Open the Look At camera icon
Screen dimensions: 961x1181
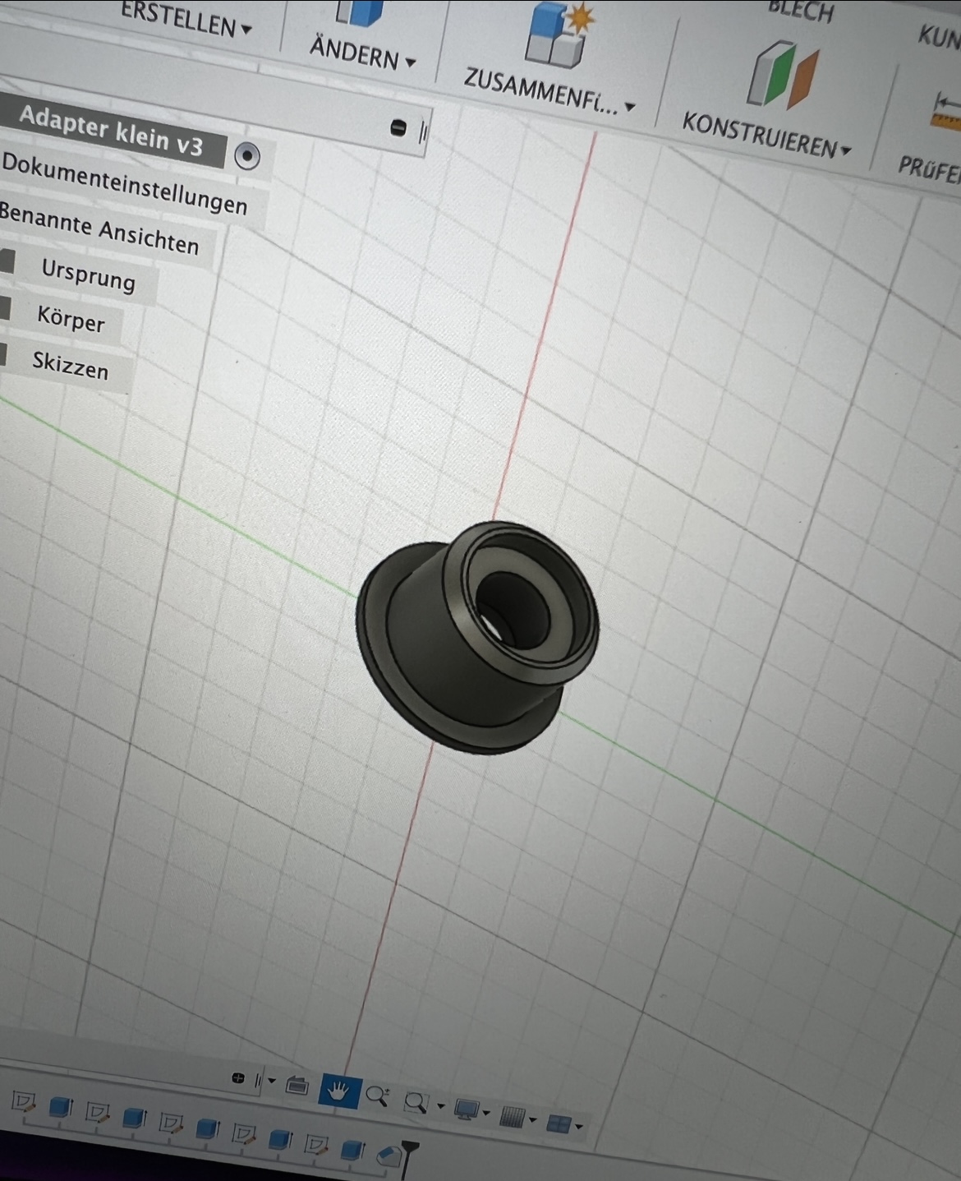[296, 1086]
